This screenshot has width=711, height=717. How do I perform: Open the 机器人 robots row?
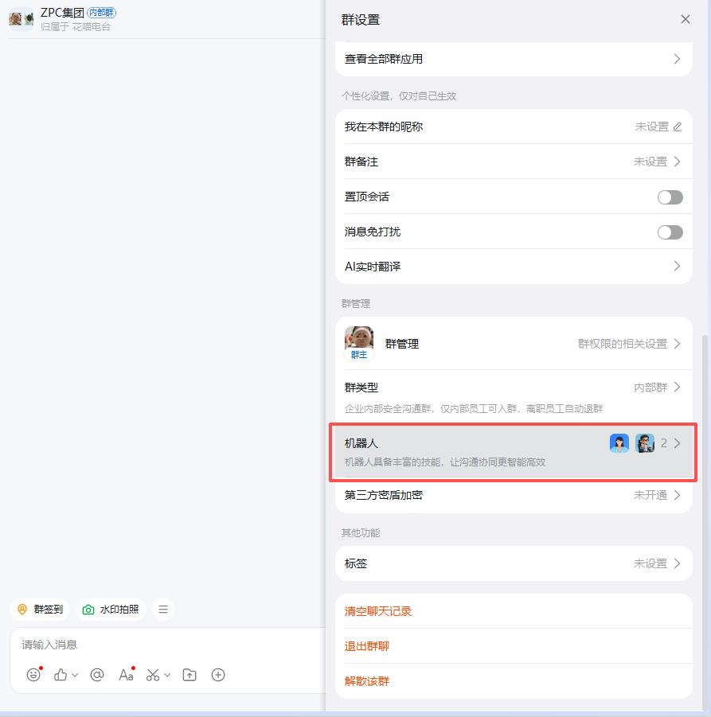(x=514, y=451)
